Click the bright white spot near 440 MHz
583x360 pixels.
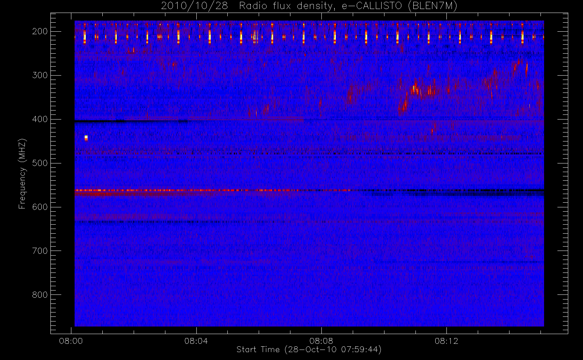point(86,138)
